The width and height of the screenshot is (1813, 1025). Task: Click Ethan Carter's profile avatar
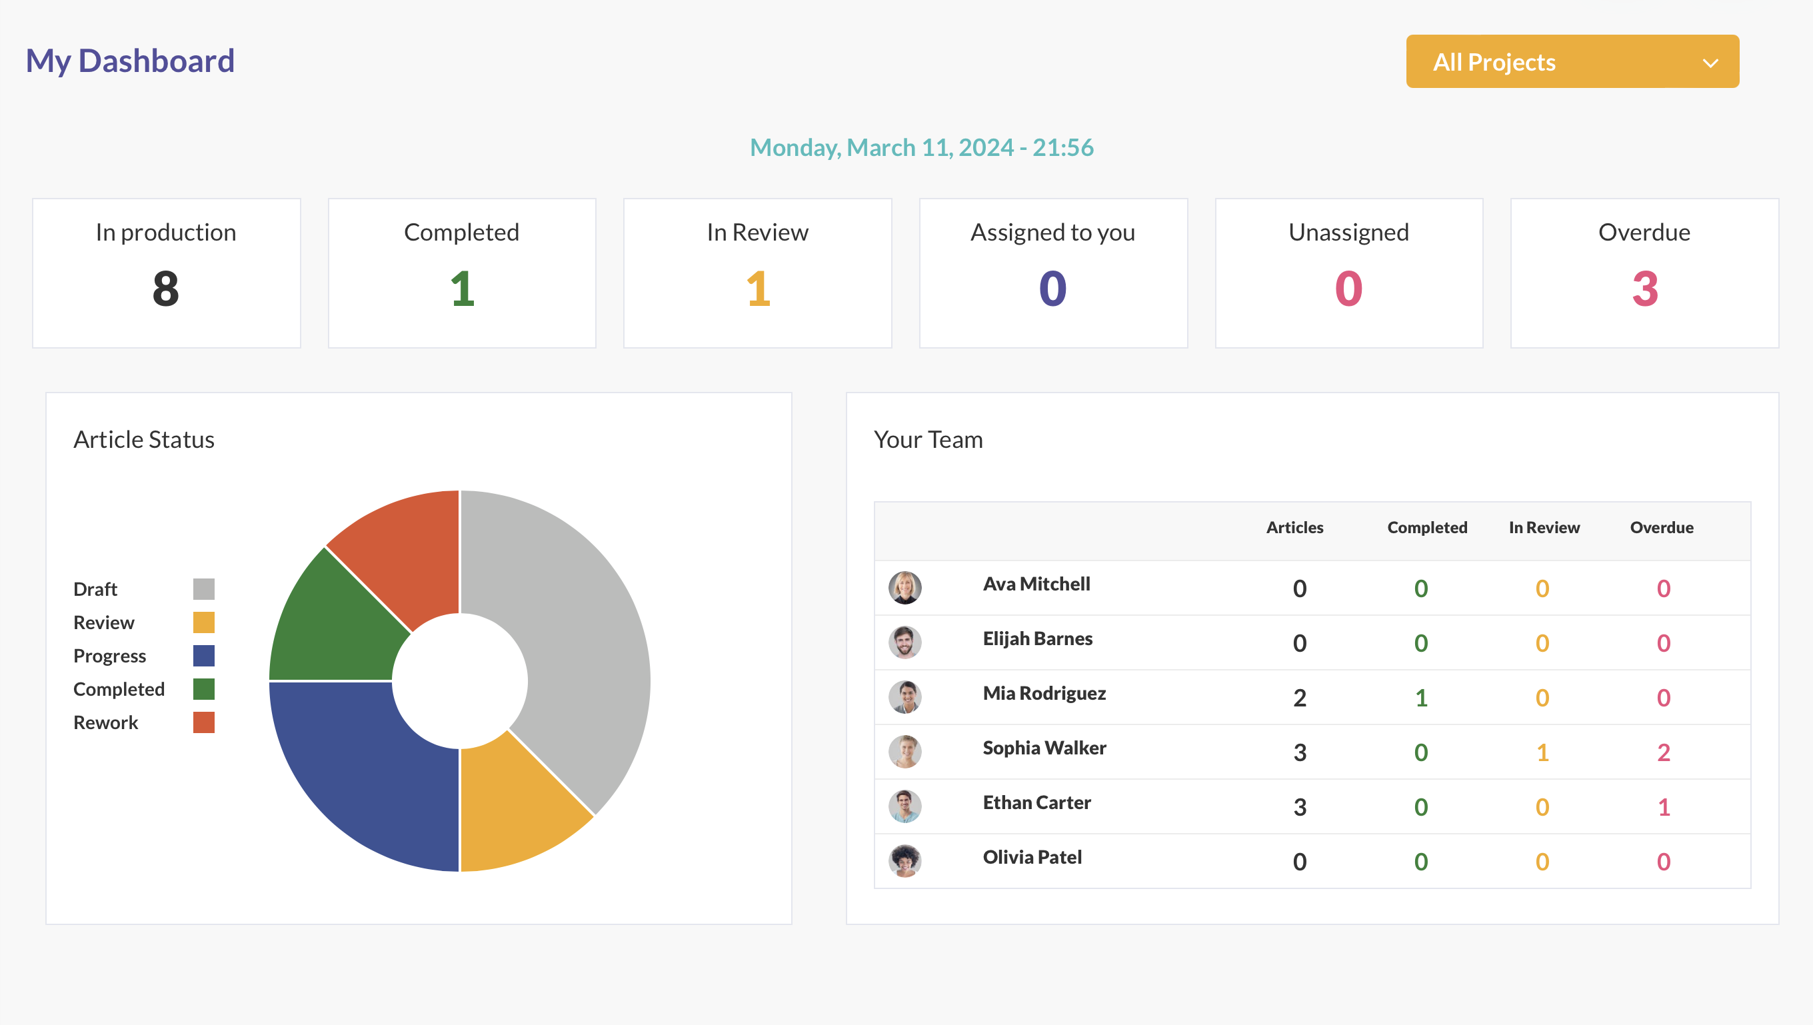[x=905, y=806]
